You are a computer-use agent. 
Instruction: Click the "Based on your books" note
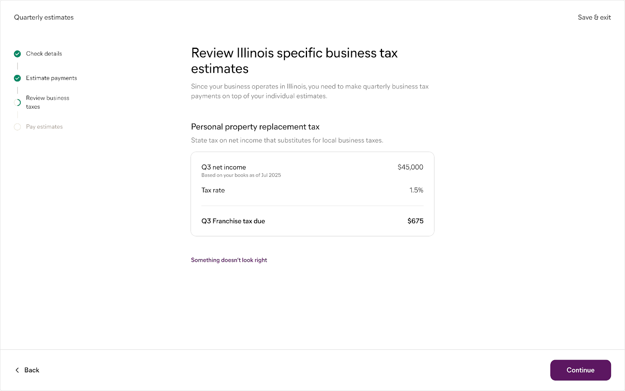tap(241, 175)
